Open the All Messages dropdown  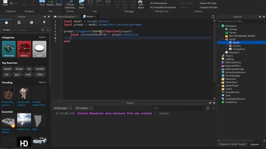coord(62,108)
